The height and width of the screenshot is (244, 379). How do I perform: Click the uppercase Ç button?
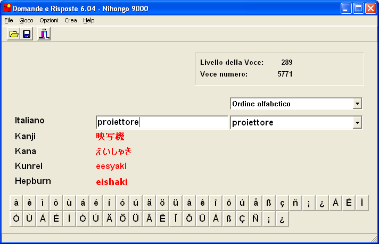click(242, 219)
